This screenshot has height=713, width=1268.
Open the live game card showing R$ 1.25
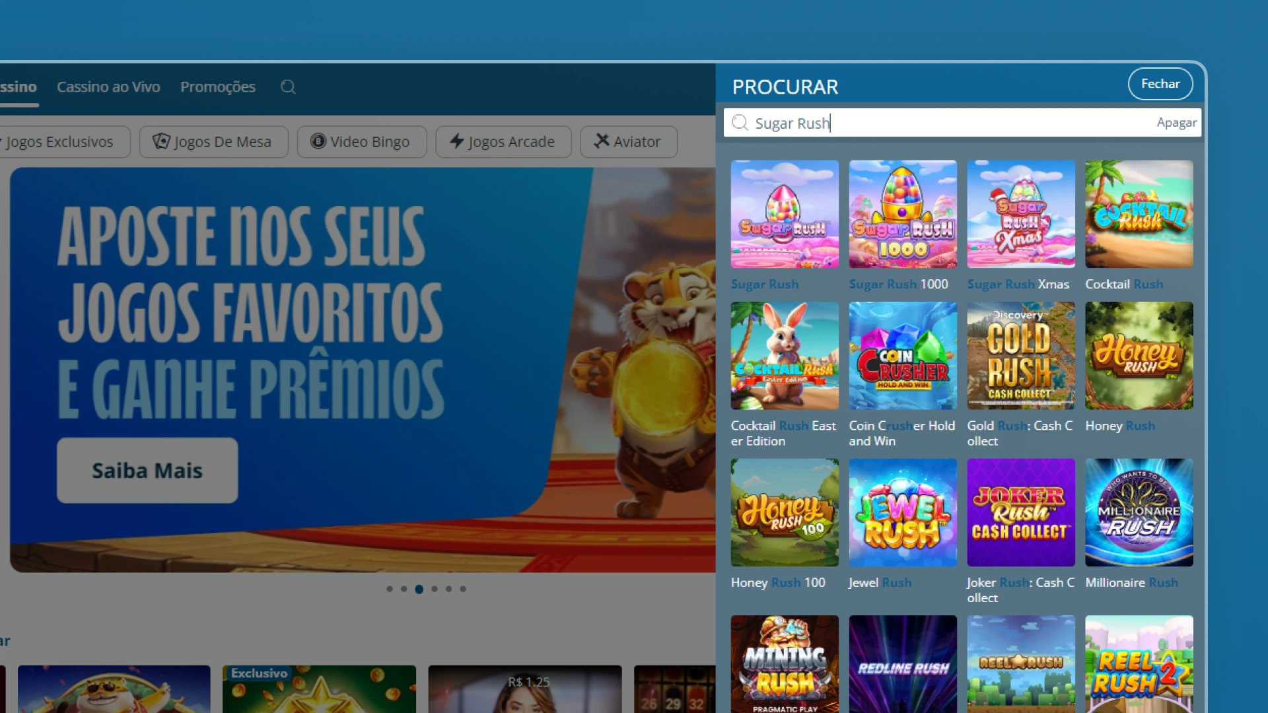[525, 689]
